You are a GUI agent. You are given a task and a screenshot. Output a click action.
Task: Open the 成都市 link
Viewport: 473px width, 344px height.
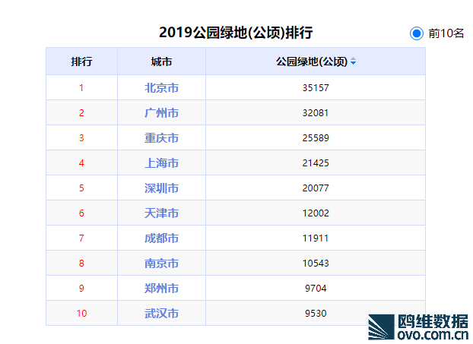pos(161,238)
